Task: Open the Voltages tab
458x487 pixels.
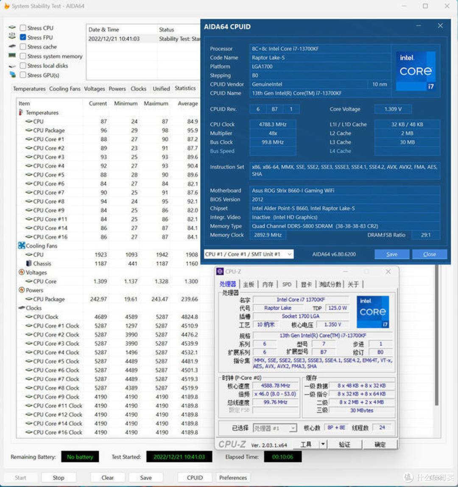Action: point(95,89)
